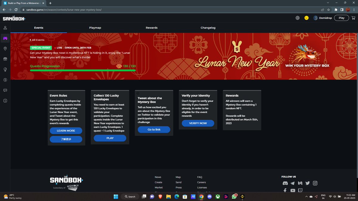The height and width of the screenshot is (201, 358).
Task: Click the Quests Progression green progress bar
Action: point(83,70)
